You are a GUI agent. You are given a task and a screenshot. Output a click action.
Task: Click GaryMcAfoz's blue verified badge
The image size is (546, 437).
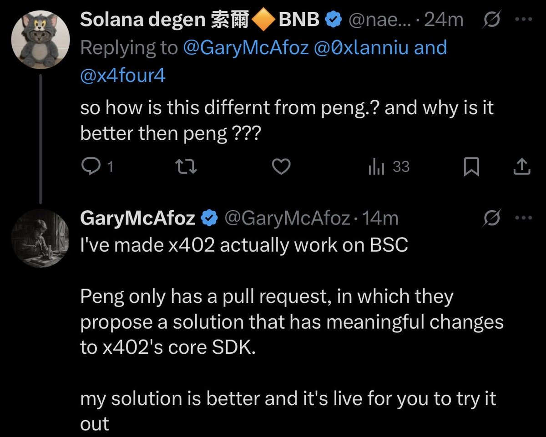pos(209,219)
